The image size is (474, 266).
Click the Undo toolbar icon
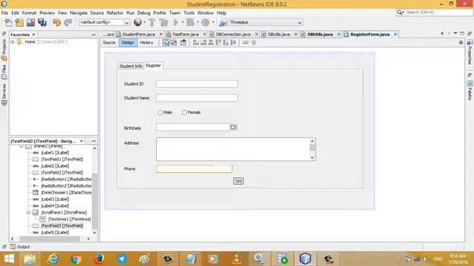point(56,22)
